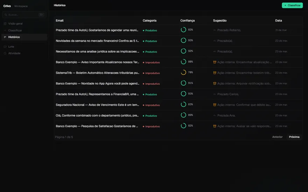Open email 'Banco Exemplo — Aviso Importante'
308x192 pixels.
(97, 62)
